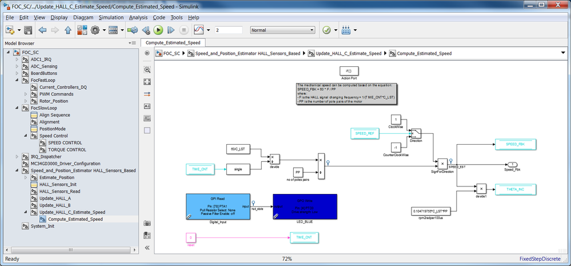Click the simulation stop time field

(x=228, y=30)
